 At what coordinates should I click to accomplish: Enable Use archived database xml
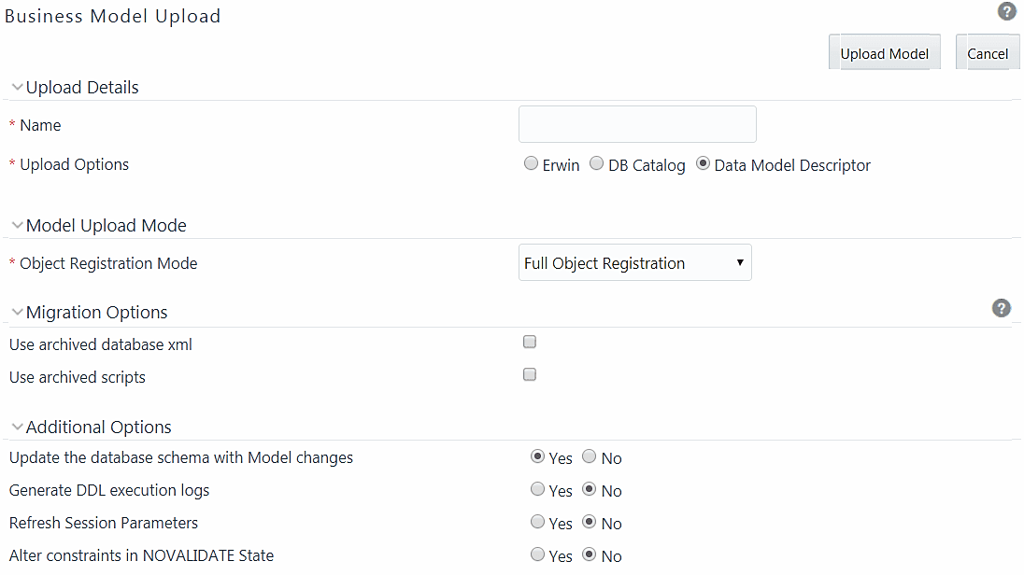[x=530, y=342]
